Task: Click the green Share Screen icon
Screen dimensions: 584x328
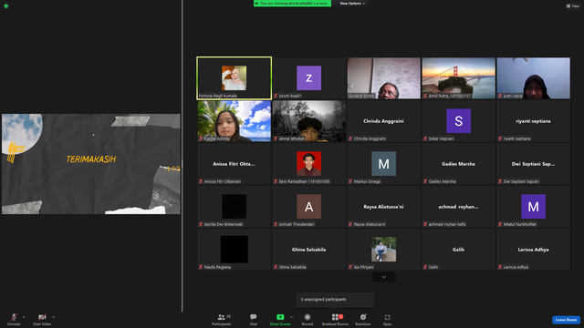Action: 280,317
